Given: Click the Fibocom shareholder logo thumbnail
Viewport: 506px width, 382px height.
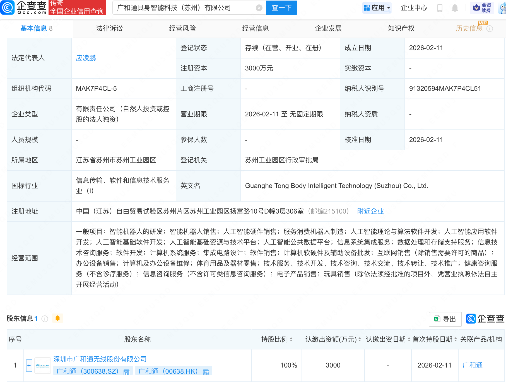Looking at the screenshot, I should 43,365.
